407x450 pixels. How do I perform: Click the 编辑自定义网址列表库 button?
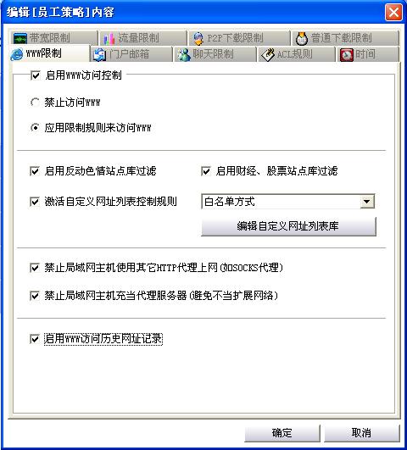tap(288, 226)
